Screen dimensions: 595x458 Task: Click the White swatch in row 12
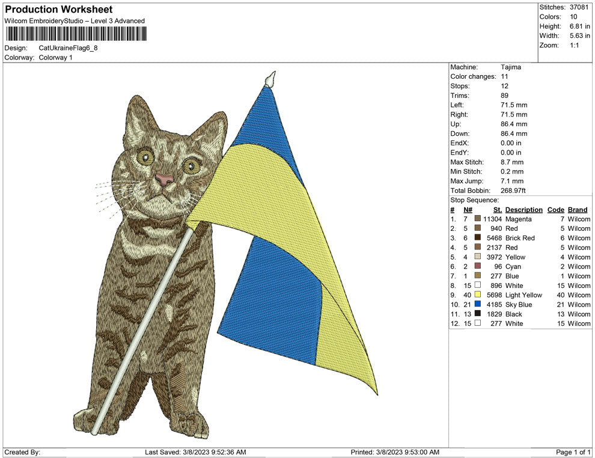[x=478, y=323]
